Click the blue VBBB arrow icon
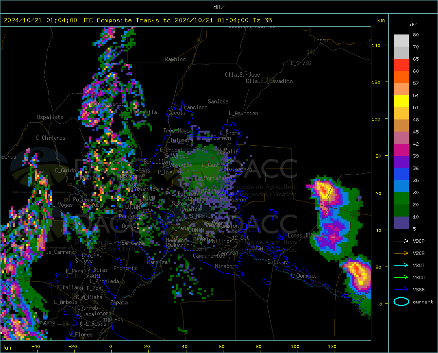The image size is (438, 353). pos(401,290)
